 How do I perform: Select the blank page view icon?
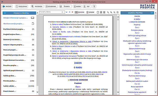click(x=98, y=12)
